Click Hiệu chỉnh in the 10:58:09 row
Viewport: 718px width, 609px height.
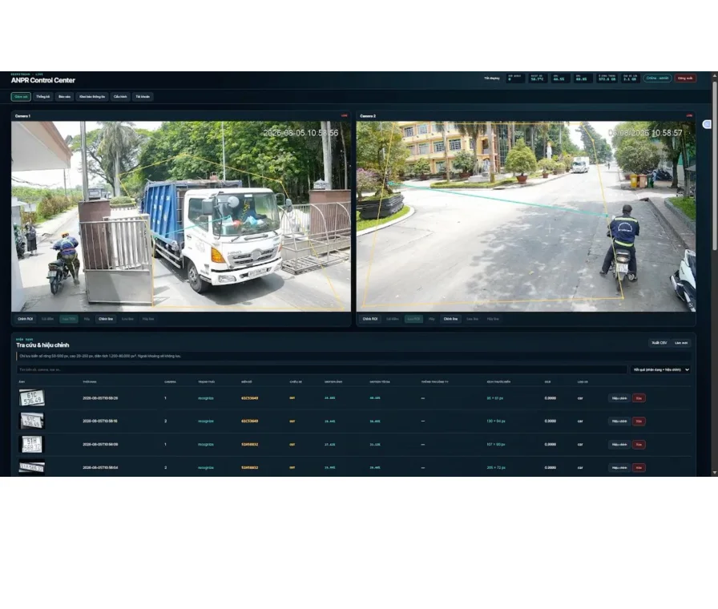pos(619,444)
